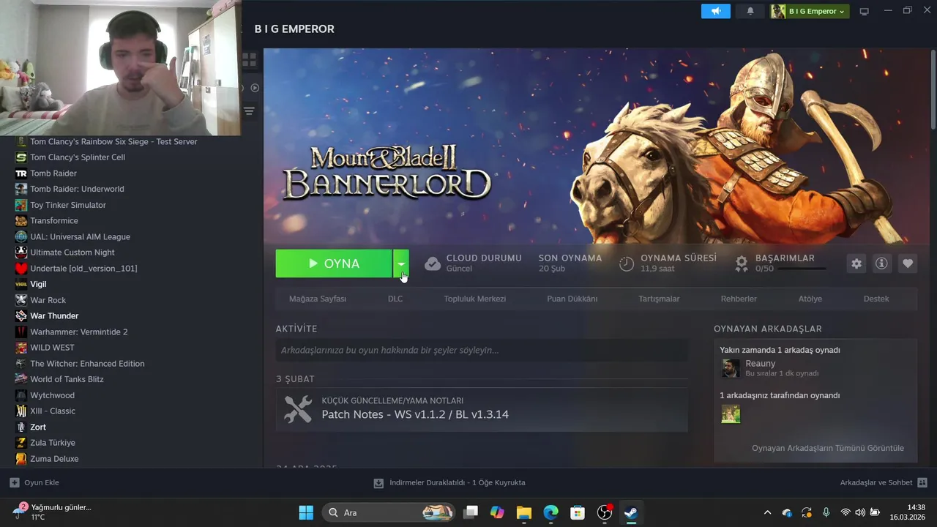937x527 pixels.
Task: Select World of Tanks Blitz
Action: 67,379
